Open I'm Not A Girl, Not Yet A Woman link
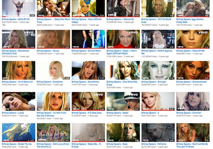This screenshot has height=149, width=213. pos(52,114)
